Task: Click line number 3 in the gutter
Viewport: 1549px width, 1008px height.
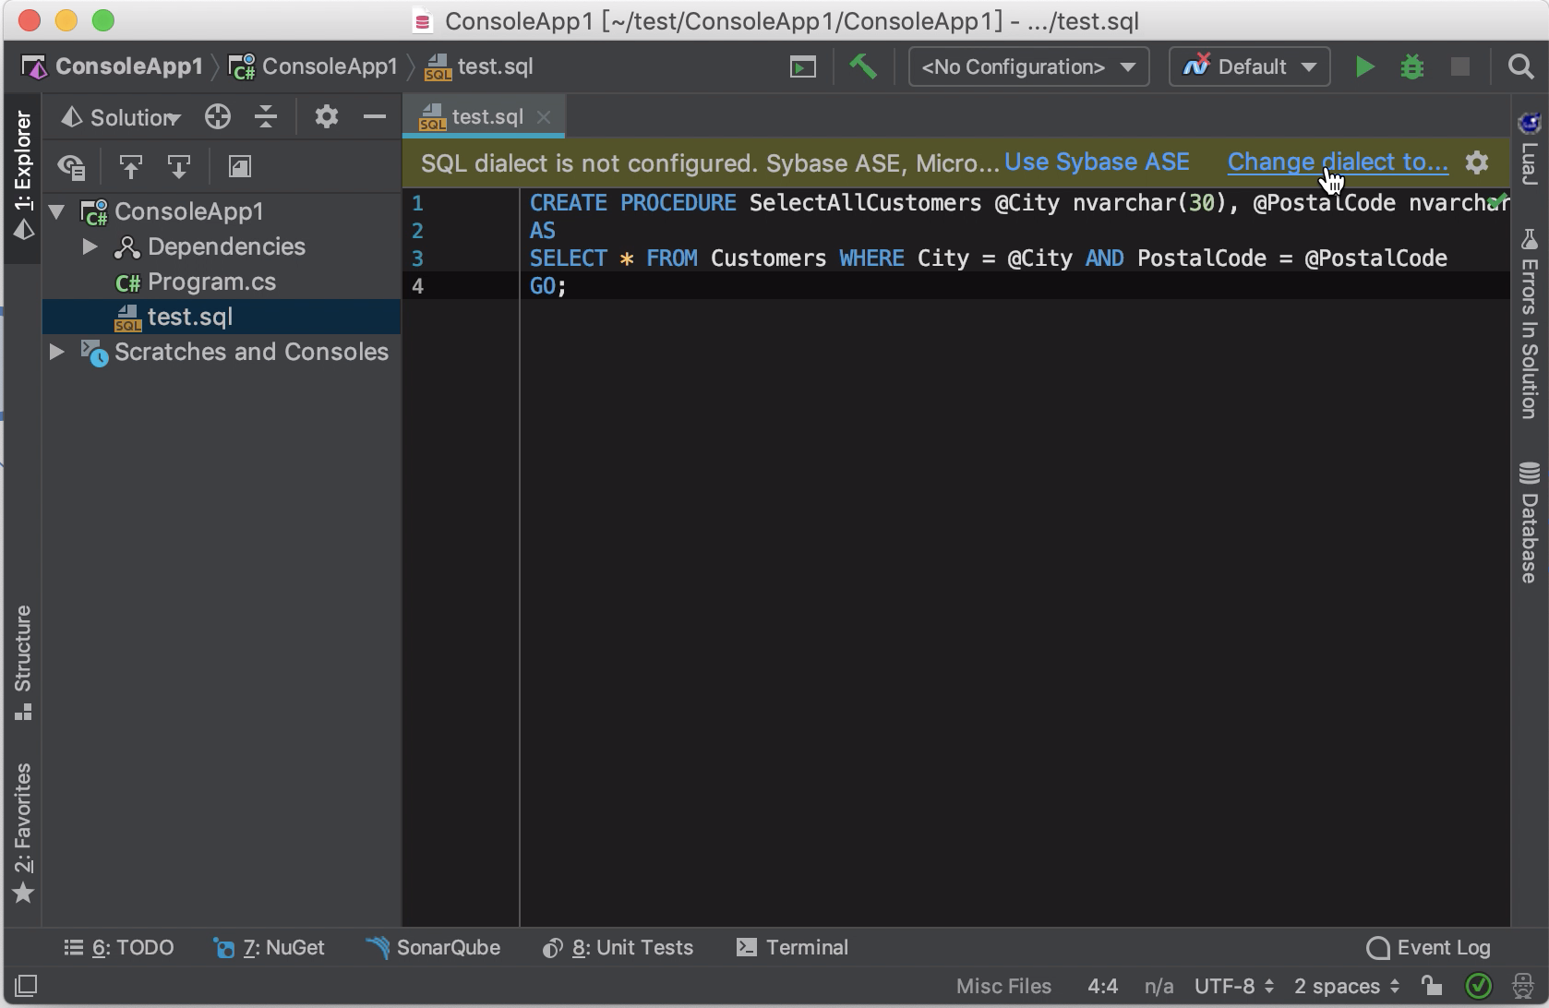Action: (417, 258)
